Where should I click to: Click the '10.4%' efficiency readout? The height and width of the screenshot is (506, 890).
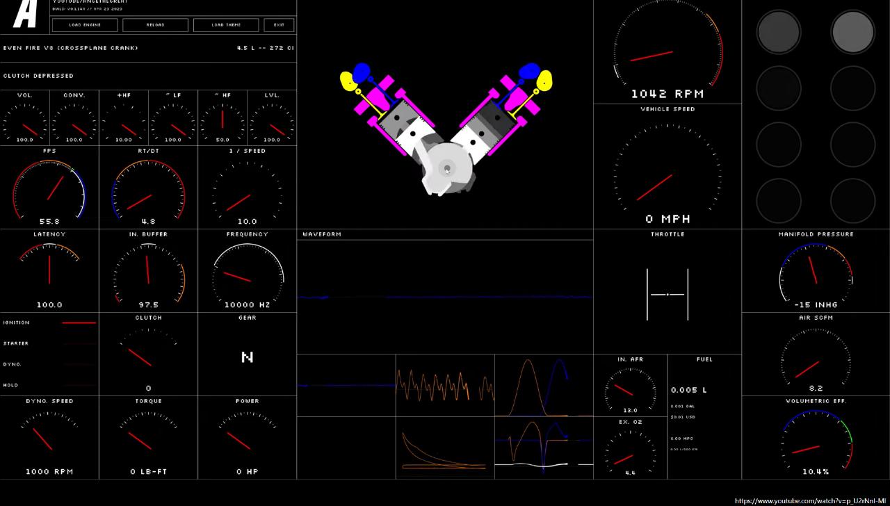816,471
